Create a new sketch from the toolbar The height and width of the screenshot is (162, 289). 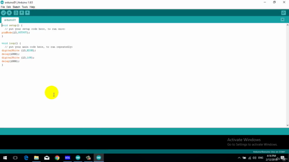[x=16, y=13]
